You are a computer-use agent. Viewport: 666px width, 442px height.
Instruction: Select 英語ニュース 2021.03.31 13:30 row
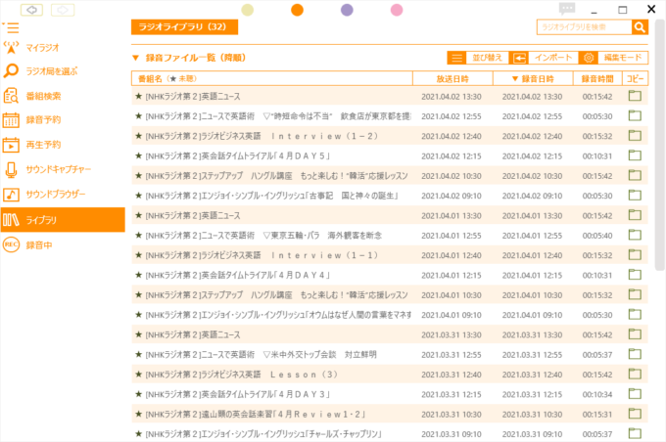390,334
